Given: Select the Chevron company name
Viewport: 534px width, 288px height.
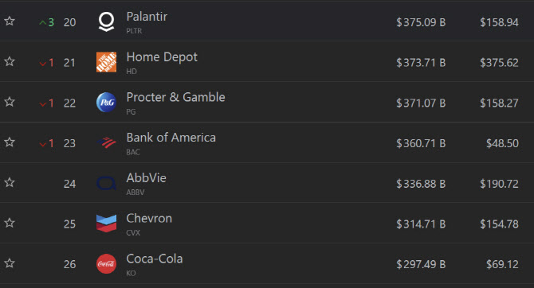Looking at the screenshot, I should click(149, 218).
